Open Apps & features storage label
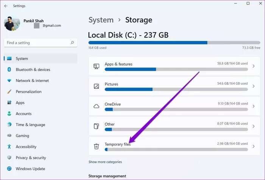 coord(118,64)
